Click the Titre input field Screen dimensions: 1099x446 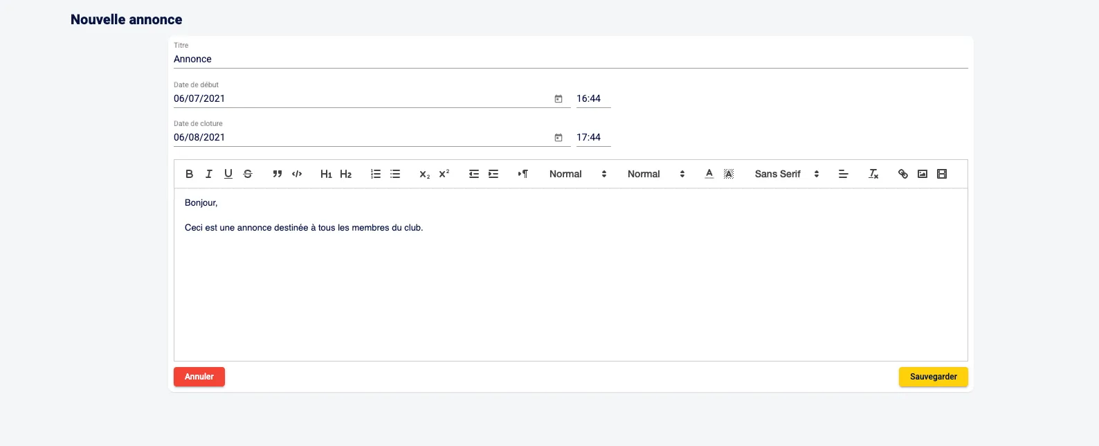click(x=570, y=60)
